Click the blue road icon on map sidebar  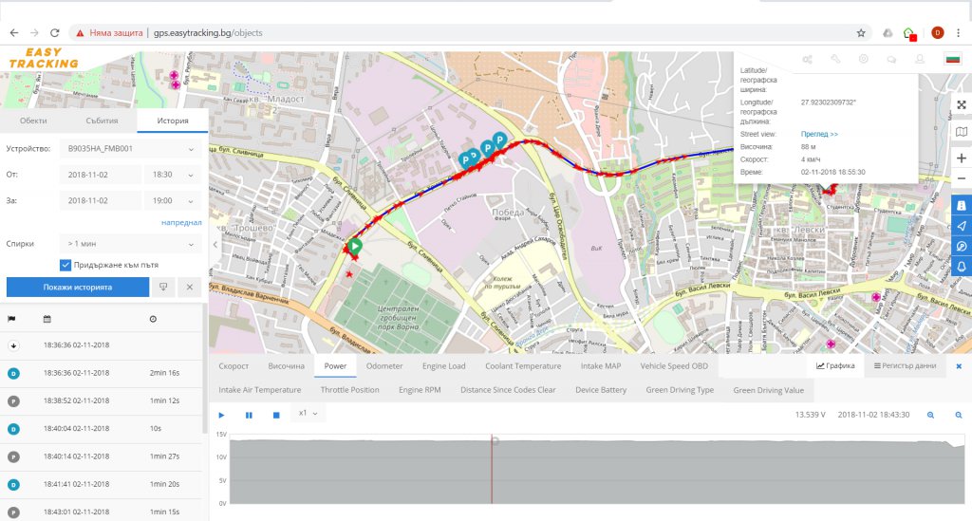[962, 205]
